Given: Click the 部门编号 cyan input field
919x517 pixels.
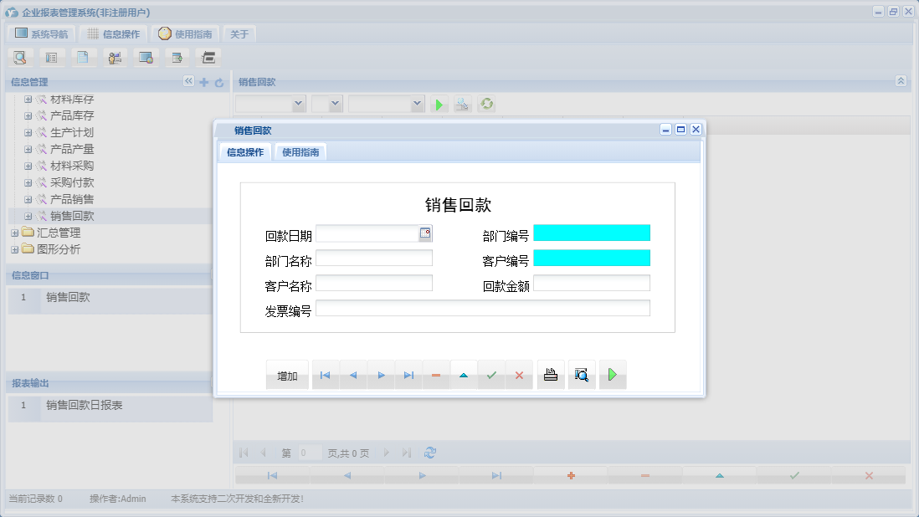Looking at the screenshot, I should pos(592,233).
